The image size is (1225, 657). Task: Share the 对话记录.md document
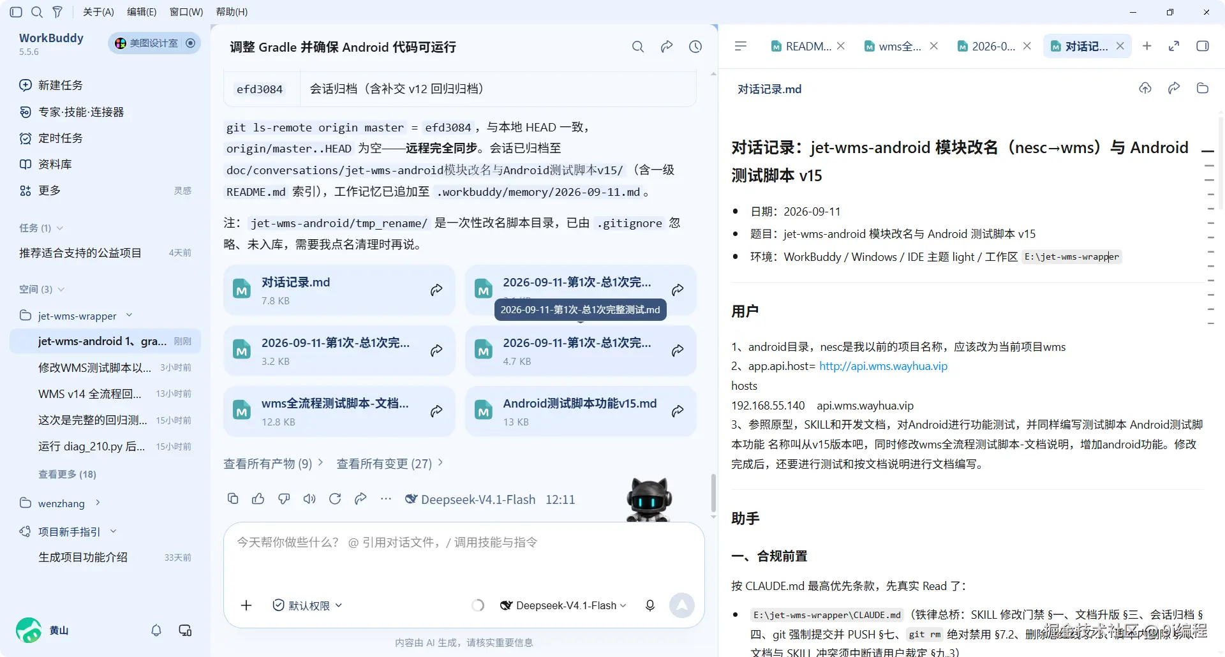point(1174,88)
